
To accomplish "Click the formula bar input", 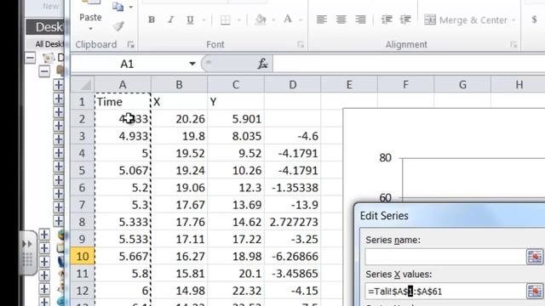I will (x=409, y=64).
